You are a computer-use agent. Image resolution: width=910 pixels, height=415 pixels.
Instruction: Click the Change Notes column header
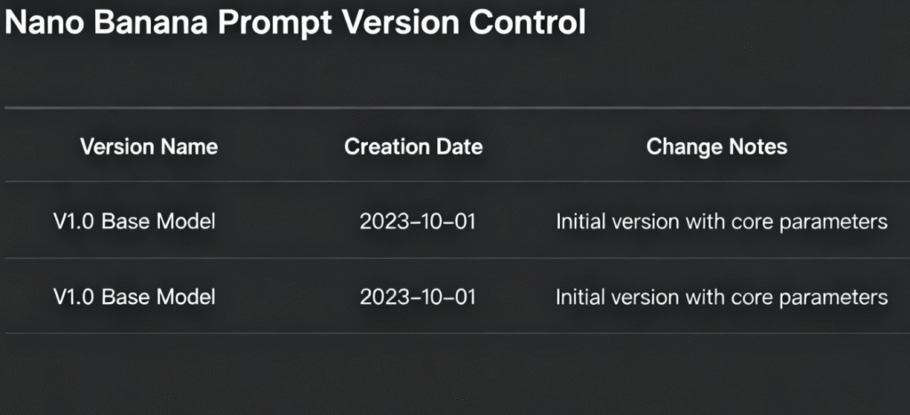716,147
